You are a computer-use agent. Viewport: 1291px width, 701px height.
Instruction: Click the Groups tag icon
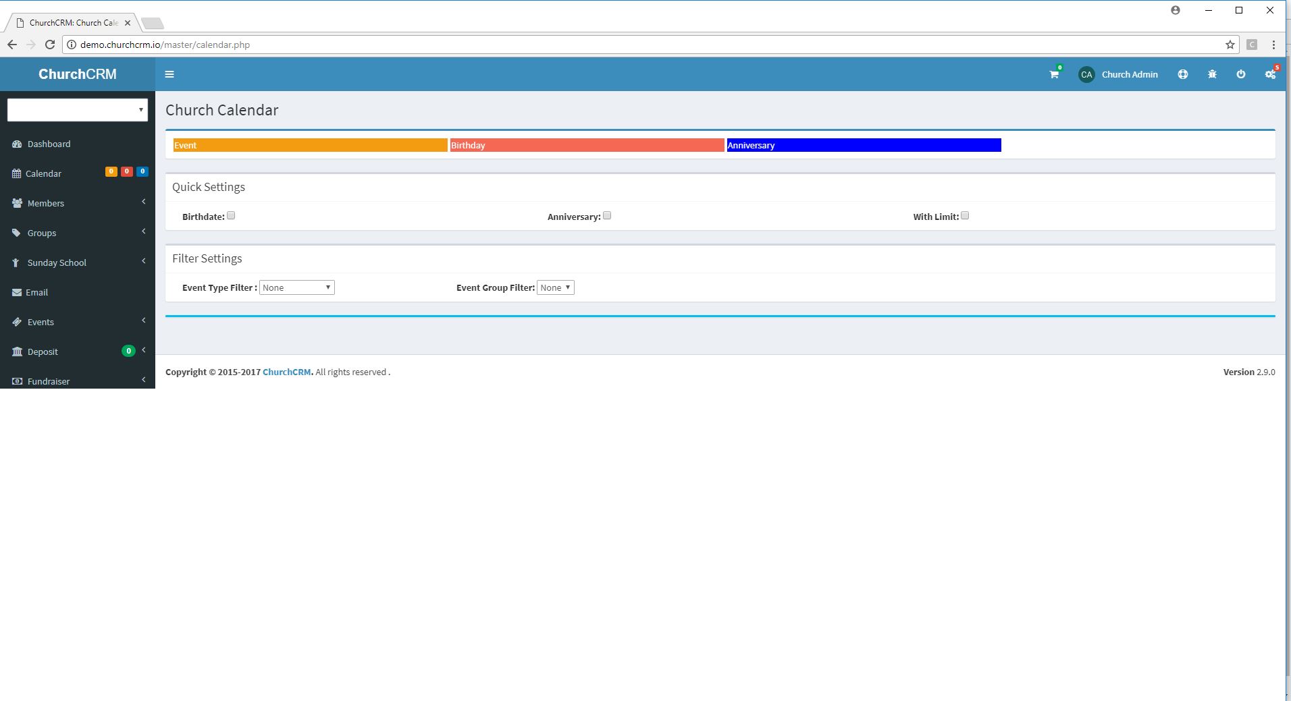click(x=17, y=233)
